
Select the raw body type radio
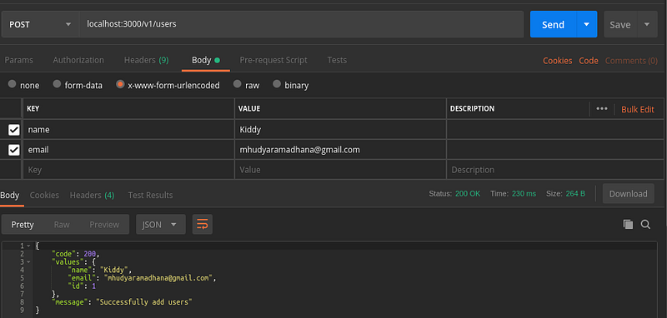tap(238, 84)
